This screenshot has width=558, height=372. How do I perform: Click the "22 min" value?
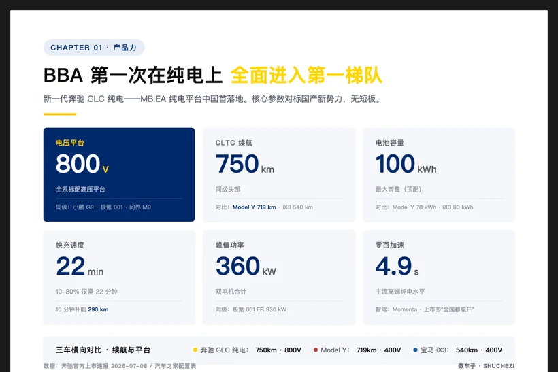pyautogui.click(x=80, y=266)
